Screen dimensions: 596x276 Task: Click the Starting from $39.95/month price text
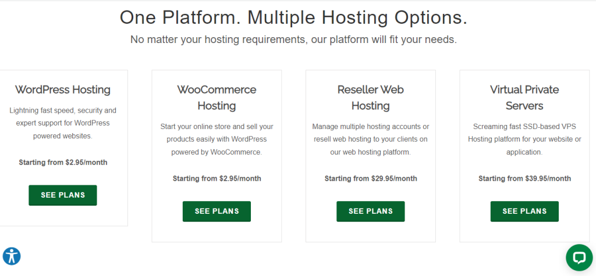[524, 178]
